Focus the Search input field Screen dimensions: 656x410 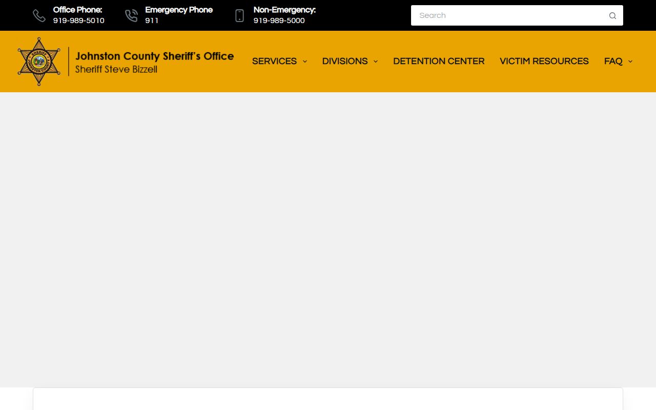(x=507, y=16)
